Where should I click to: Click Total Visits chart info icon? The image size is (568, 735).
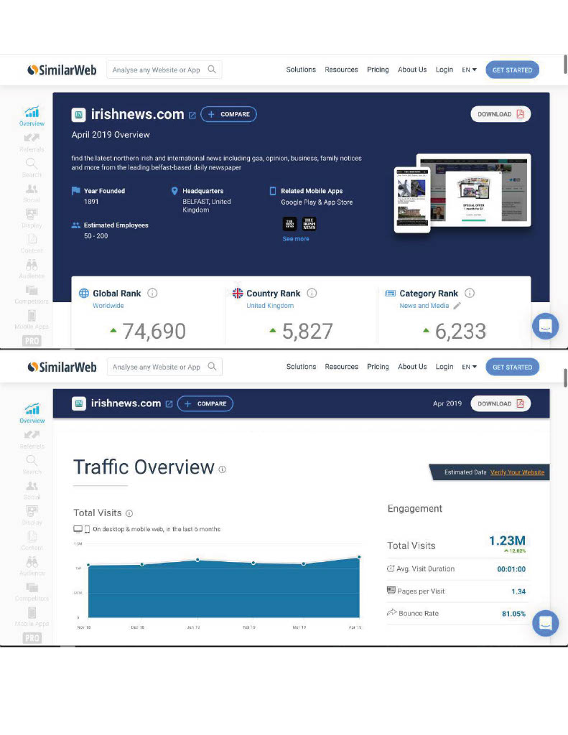click(129, 513)
